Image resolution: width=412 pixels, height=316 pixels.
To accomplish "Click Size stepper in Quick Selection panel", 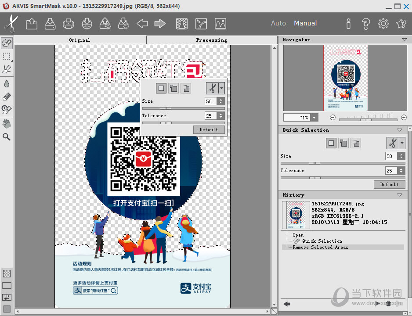I will (x=401, y=156).
